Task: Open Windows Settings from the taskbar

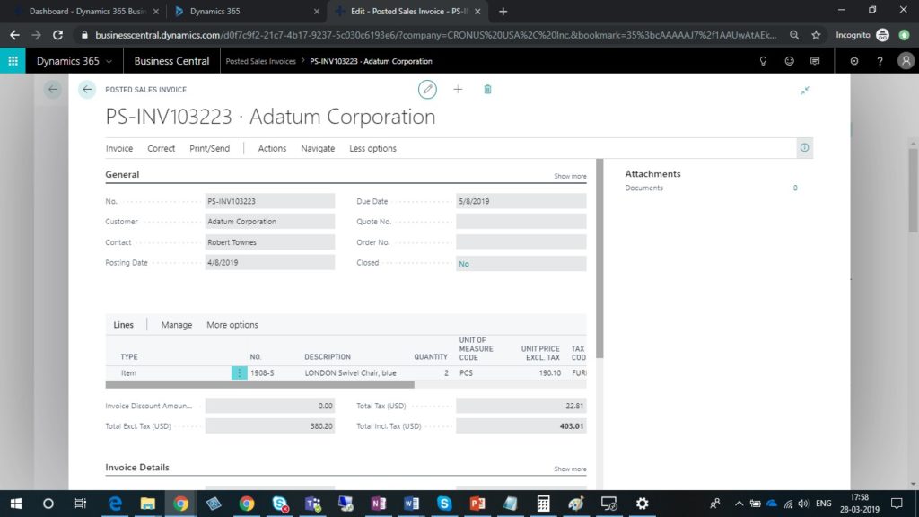Action: pyautogui.click(x=643, y=504)
